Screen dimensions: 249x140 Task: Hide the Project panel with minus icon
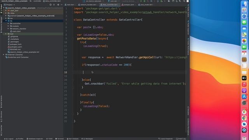pos(61,5)
